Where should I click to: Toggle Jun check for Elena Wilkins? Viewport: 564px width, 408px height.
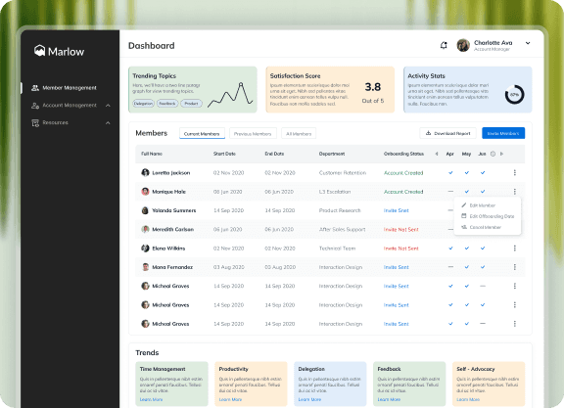coord(483,249)
